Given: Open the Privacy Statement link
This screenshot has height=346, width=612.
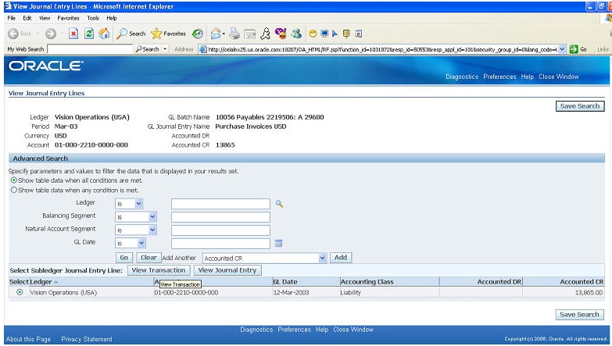Looking at the screenshot, I should (87, 340).
